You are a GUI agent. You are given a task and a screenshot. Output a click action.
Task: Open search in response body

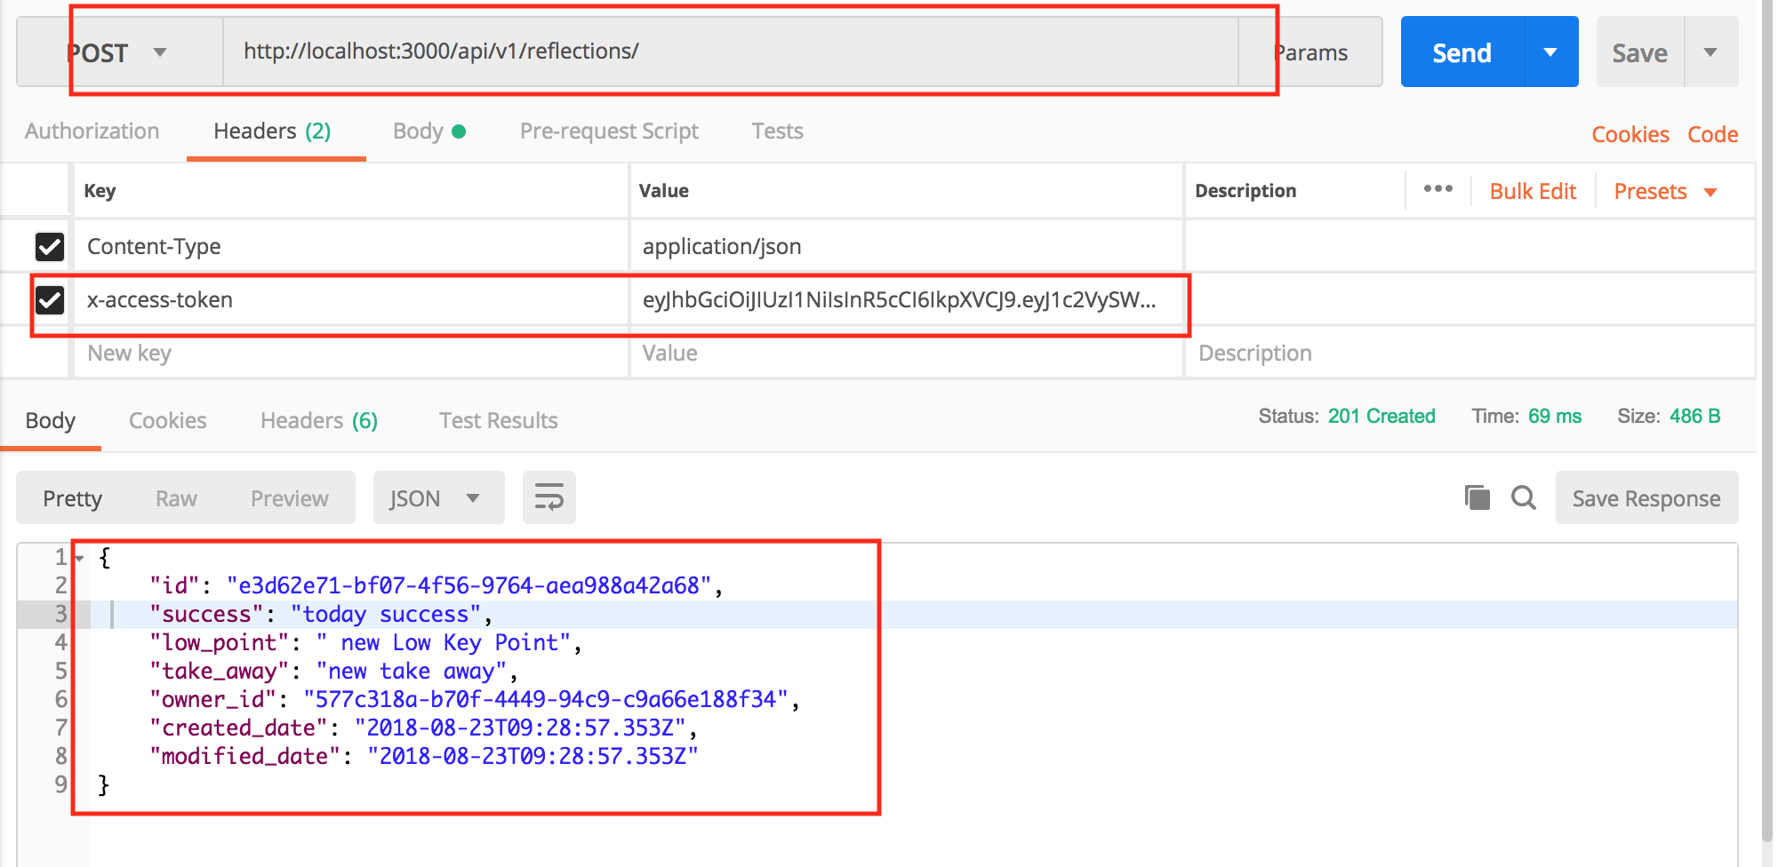coord(1524,497)
